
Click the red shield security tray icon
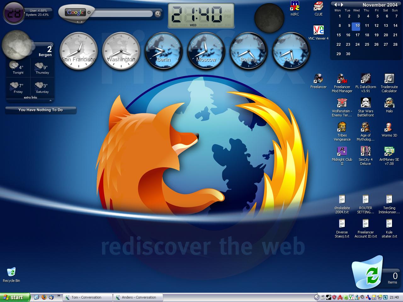[334, 297]
